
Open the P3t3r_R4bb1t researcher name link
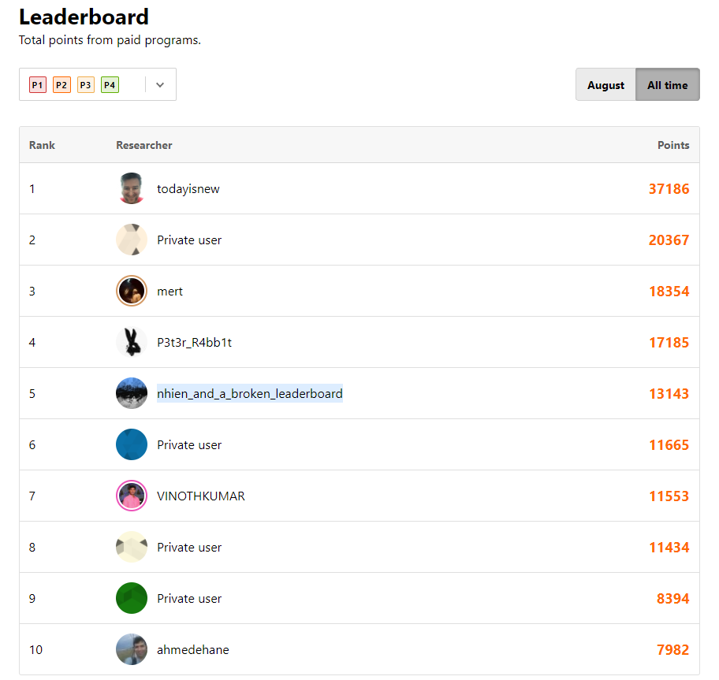pos(194,343)
